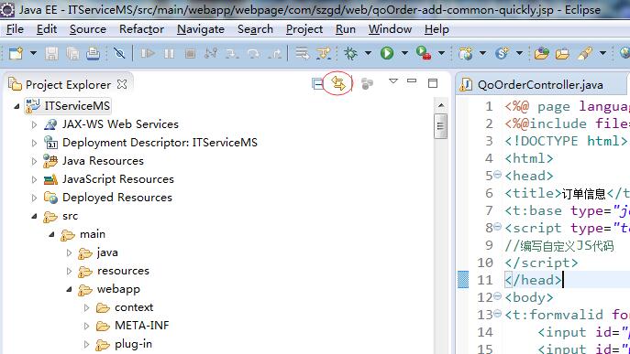Click the Terminate debug icon

[190, 53]
